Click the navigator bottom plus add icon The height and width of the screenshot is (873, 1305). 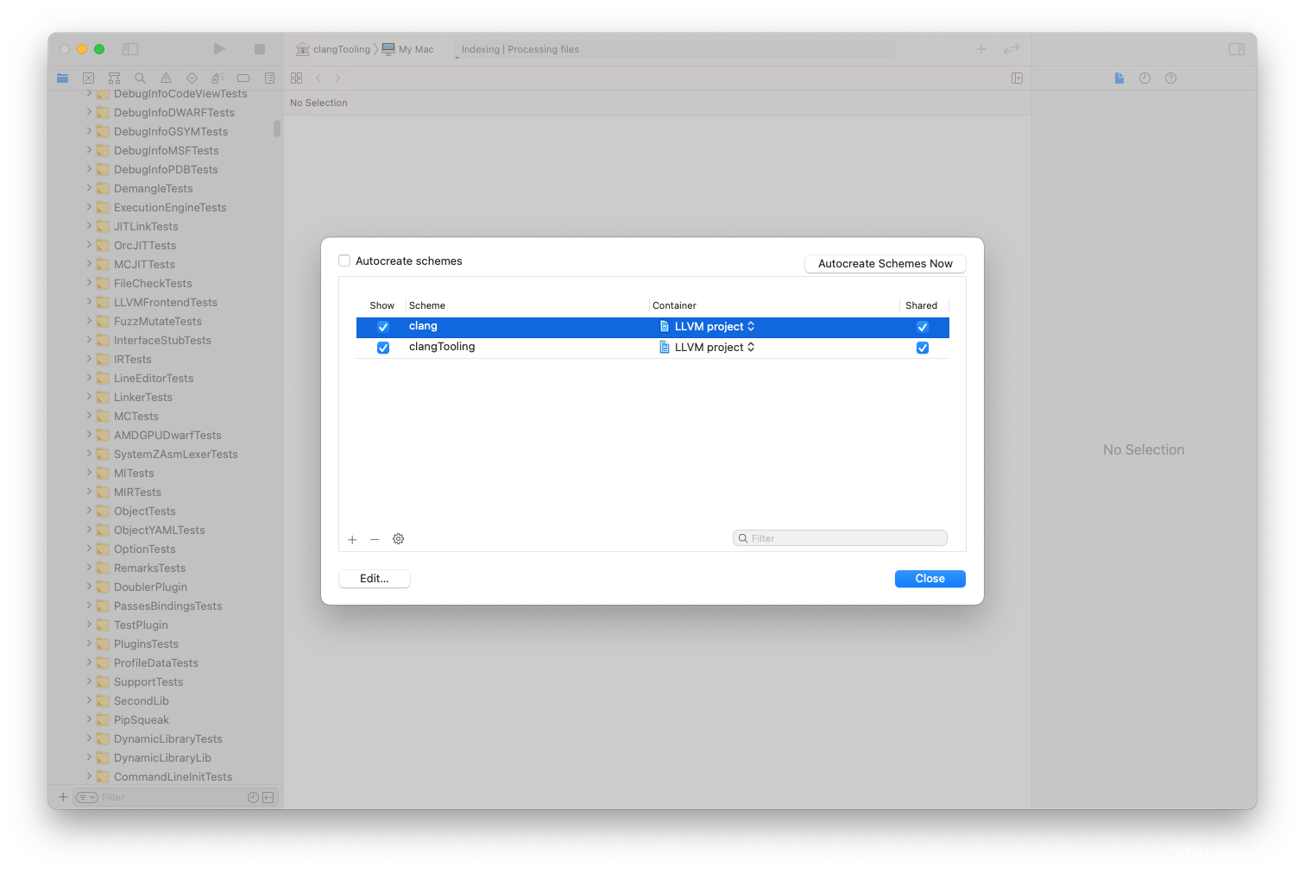pos(63,797)
